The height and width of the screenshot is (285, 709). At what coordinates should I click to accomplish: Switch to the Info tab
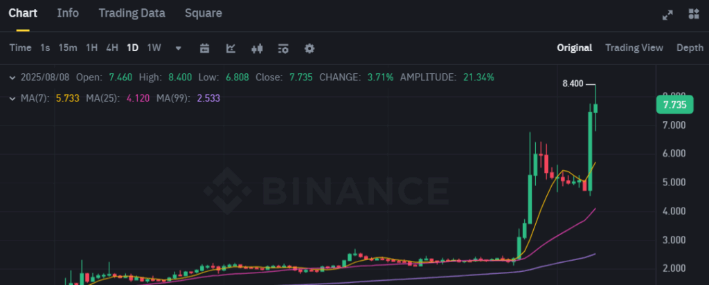(x=68, y=13)
